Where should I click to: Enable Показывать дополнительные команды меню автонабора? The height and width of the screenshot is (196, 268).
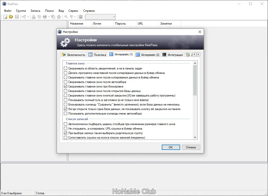(x=65, y=114)
